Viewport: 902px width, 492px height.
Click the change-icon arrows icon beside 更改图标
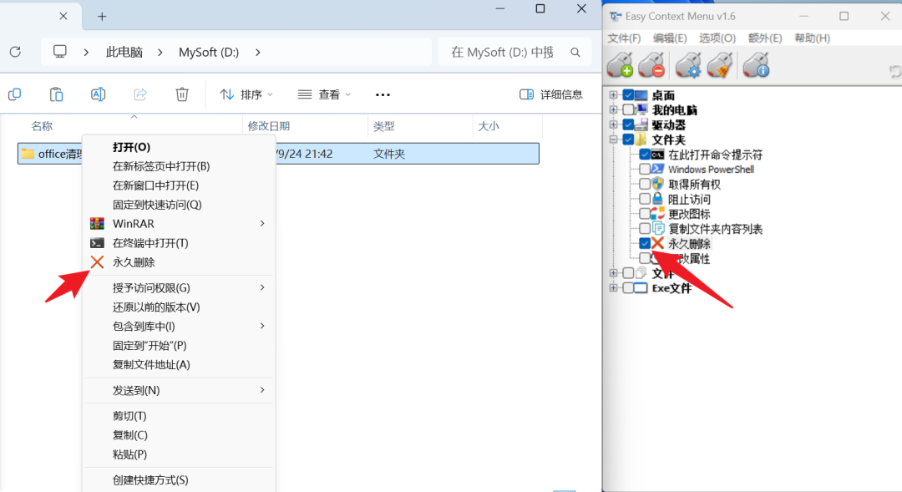pos(657,214)
